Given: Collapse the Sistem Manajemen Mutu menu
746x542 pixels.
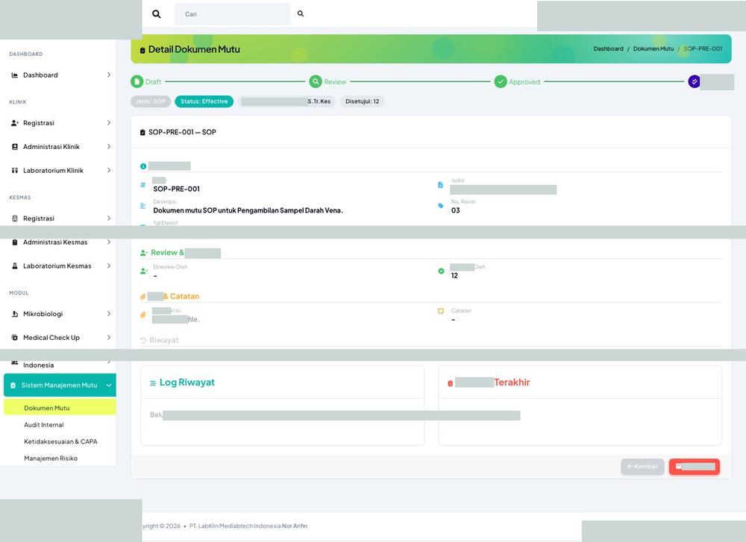Looking at the screenshot, I should (x=109, y=385).
